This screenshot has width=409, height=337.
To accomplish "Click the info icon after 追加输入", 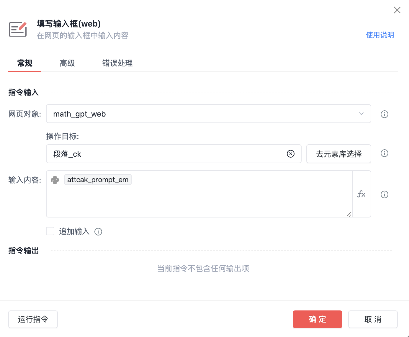I will pyautogui.click(x=98, y=232).
